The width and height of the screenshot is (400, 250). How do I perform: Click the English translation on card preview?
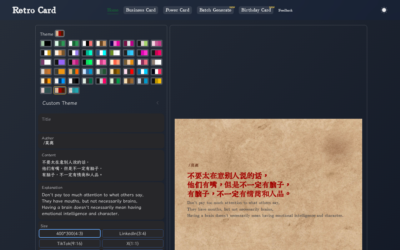click(x=265, y=209)
